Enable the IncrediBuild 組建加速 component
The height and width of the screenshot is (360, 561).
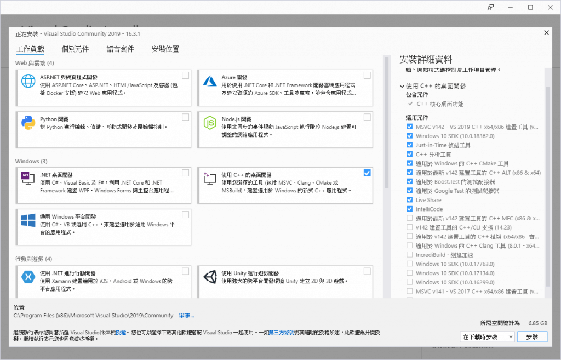409,255
